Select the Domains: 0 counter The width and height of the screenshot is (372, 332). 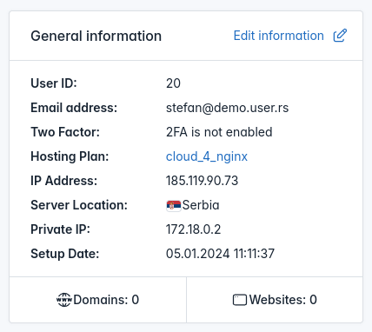(x=97, y=300)
